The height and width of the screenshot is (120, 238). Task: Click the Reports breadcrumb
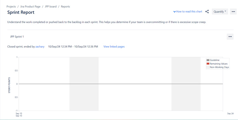click(65, 7)
